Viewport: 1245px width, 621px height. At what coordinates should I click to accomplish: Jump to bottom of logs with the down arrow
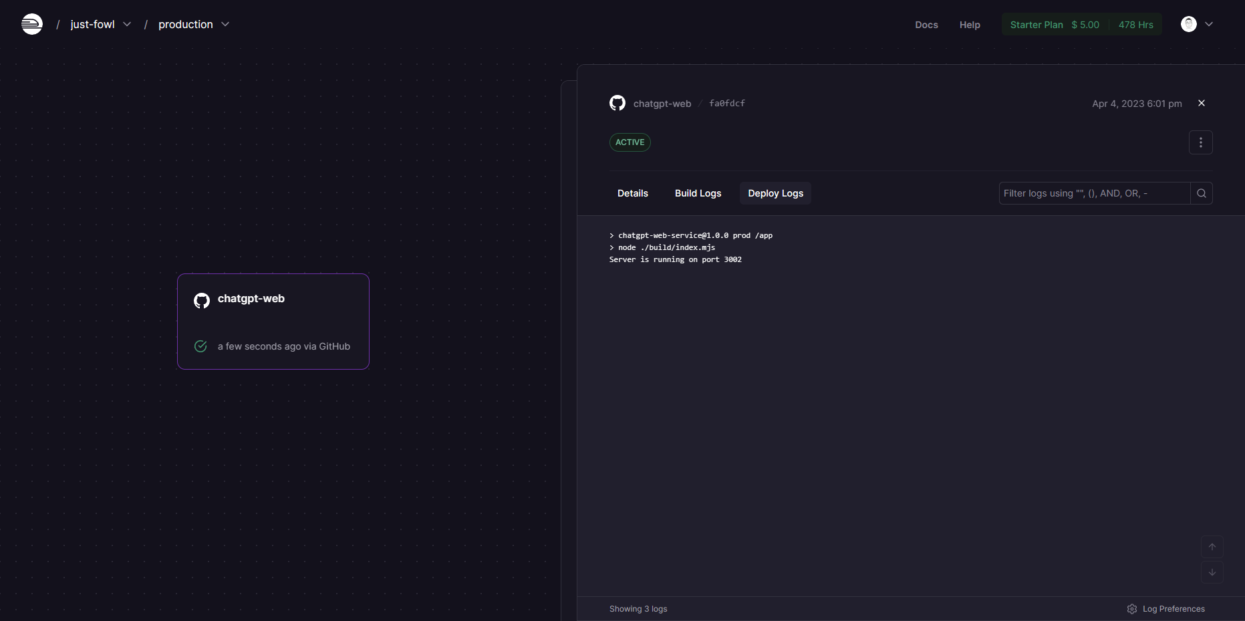click(1212, 572)
